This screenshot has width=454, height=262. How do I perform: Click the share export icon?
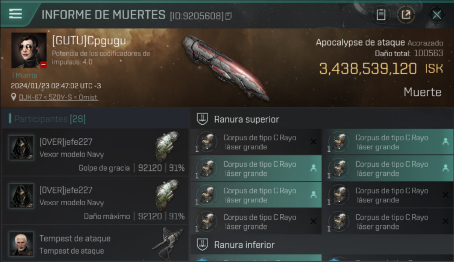406,15
